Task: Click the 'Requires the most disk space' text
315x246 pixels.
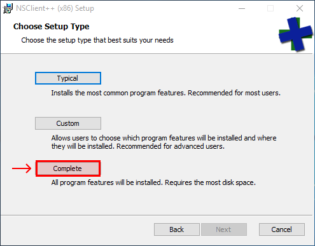Action: tap(210, 182)
